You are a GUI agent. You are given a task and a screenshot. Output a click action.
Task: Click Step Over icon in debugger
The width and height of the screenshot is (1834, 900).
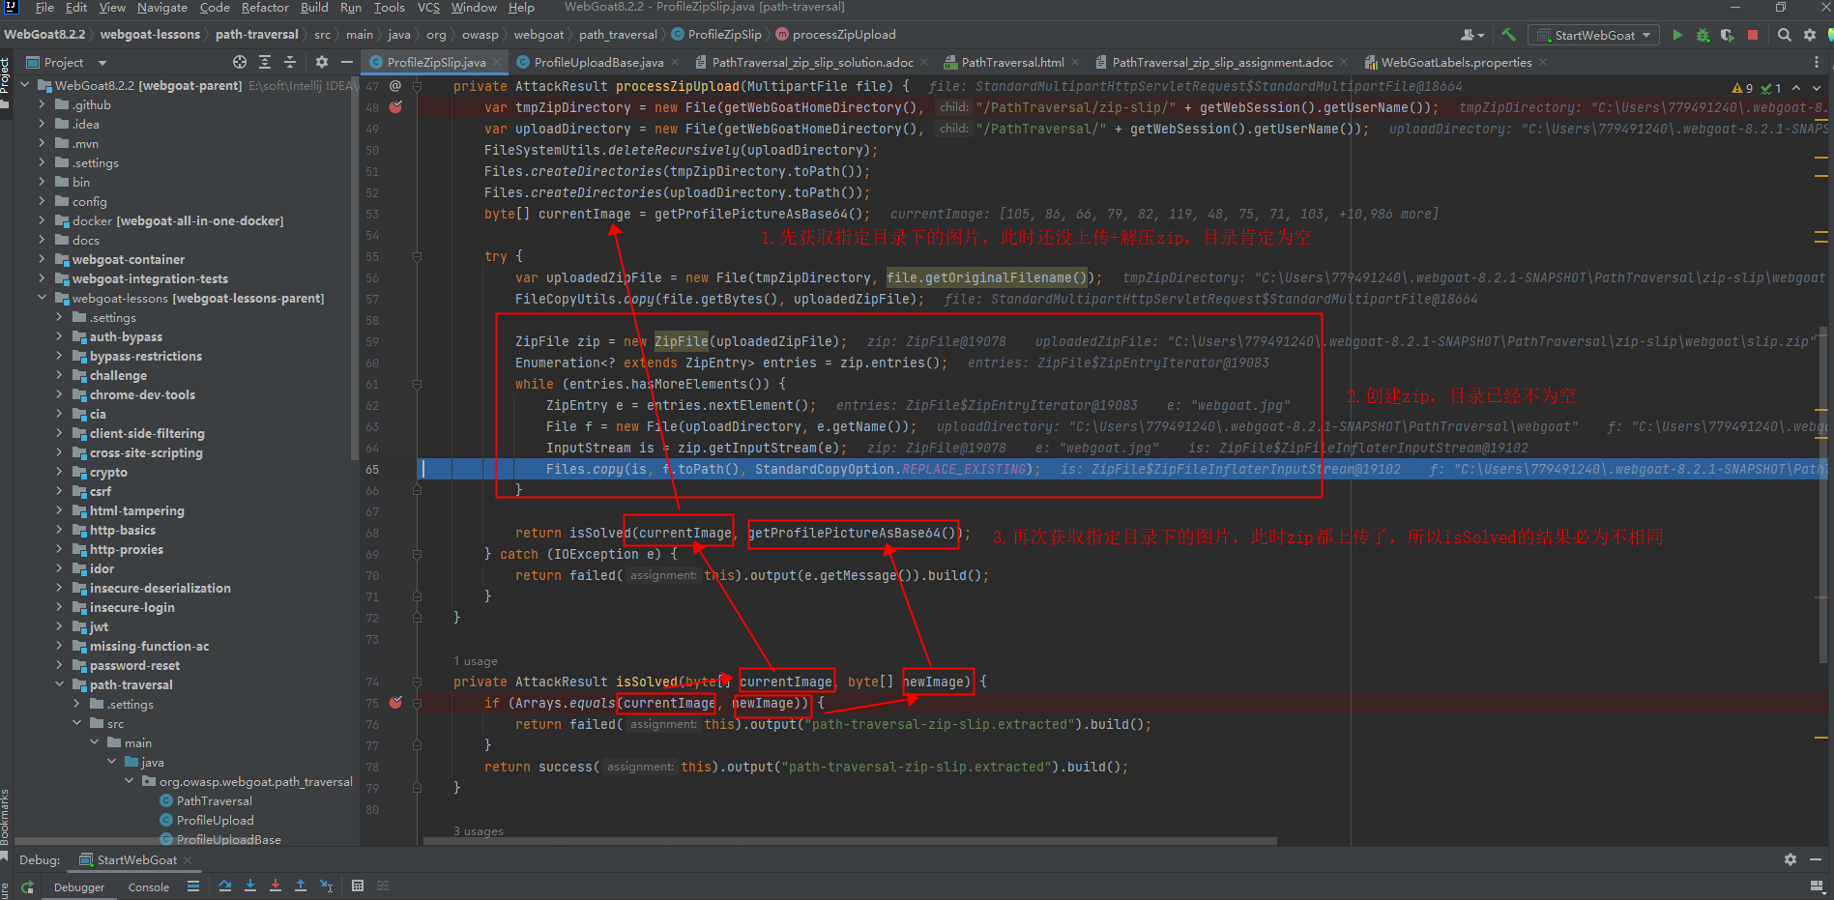pyautogui.click(x=225, y=885)
